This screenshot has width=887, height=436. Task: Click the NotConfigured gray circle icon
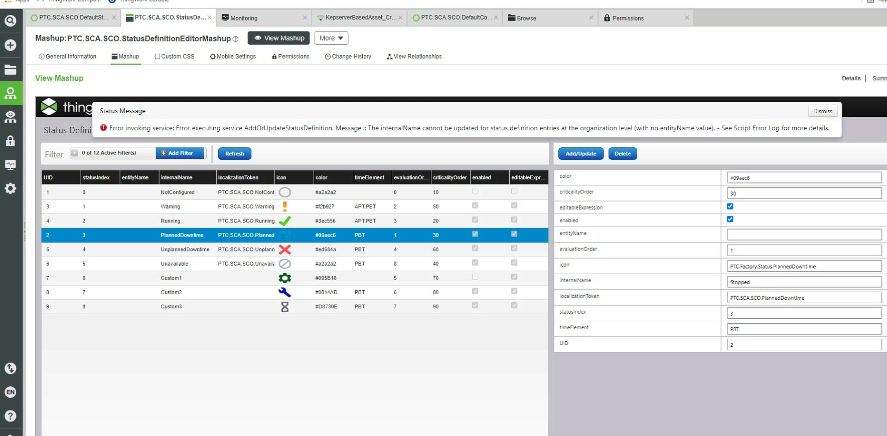coord(285,192)
